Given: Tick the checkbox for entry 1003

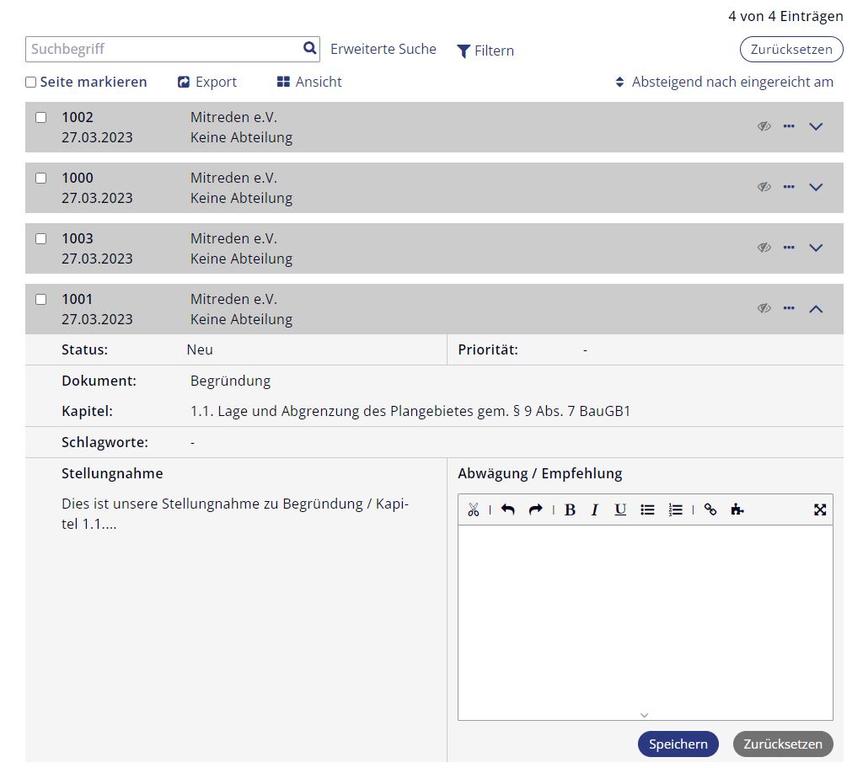Looking at the screenshot, I should (40, 239).
